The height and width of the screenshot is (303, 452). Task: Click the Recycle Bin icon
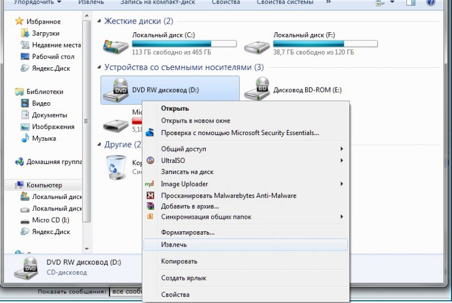click(116, 166)
